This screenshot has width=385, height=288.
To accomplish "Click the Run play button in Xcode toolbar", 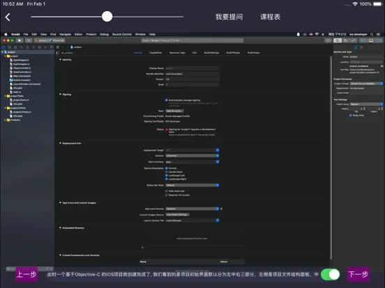I will point(20,40).
